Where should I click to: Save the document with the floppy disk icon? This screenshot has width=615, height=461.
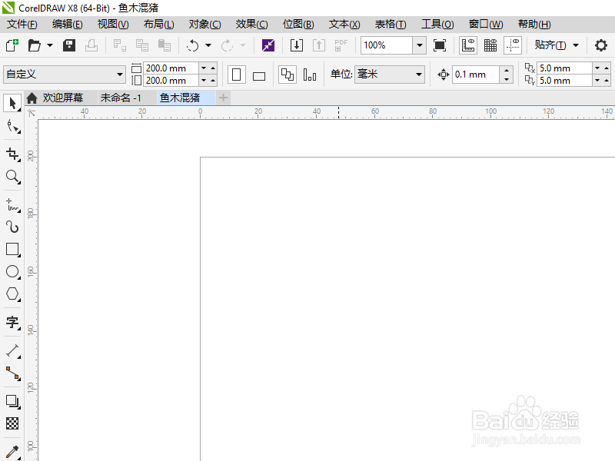[69, 45]
